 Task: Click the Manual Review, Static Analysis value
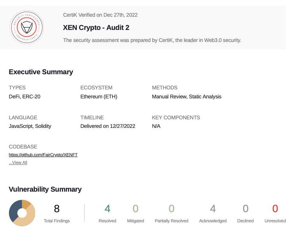[187, 96]
